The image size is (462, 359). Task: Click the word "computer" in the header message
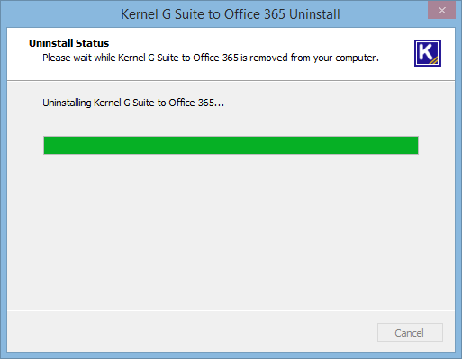pos(356,58)
